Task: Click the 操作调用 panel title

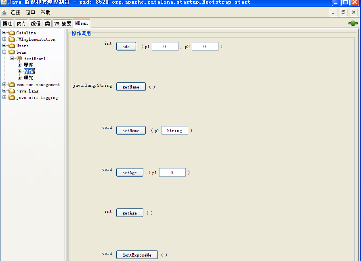Action: pyautogui.click(x=81, y=34)
